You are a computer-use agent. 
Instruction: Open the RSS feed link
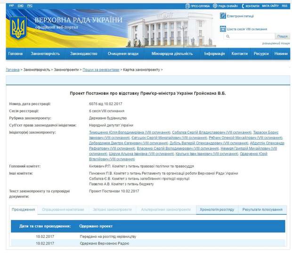[284, 6]
